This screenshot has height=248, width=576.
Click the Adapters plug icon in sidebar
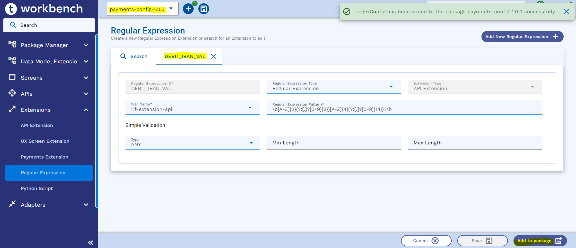coord(12,204)
